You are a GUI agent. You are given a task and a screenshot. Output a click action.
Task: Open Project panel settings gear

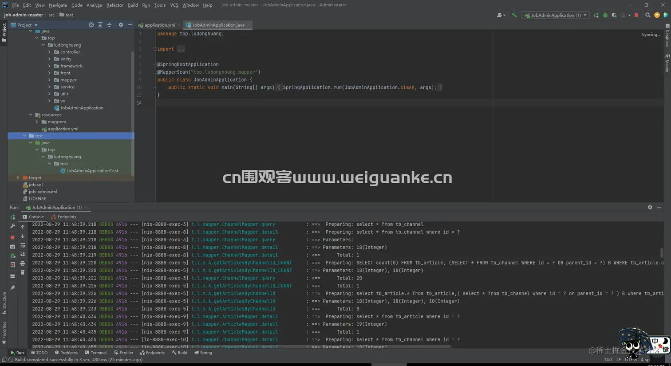[121, 25]
